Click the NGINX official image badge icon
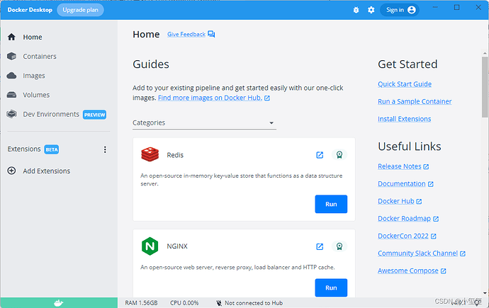 pyautogui.click(x=339, y=246)
